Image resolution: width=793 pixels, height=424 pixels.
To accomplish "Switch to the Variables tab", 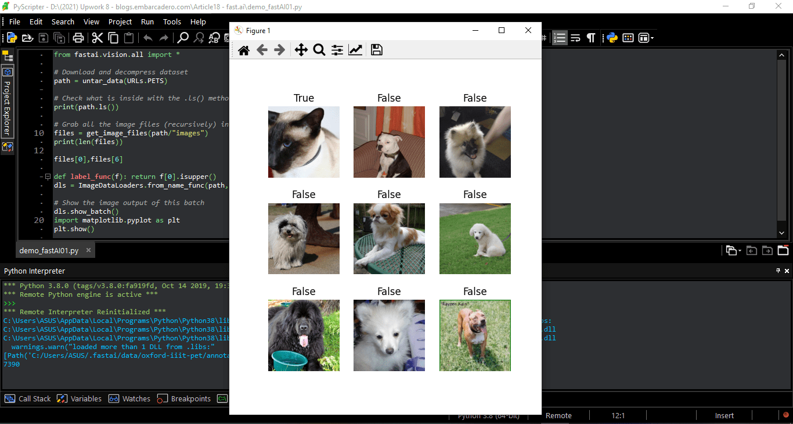I will point(80,398).
